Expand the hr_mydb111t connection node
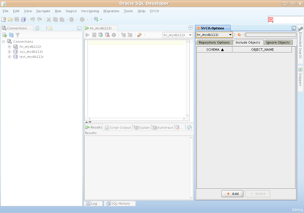The height and width of the screenshot is (213, 304). click(9, 47)
